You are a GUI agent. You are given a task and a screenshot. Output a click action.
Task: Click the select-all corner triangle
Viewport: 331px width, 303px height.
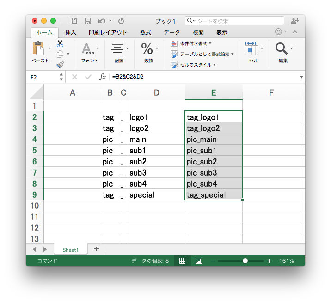click(36, 93)
